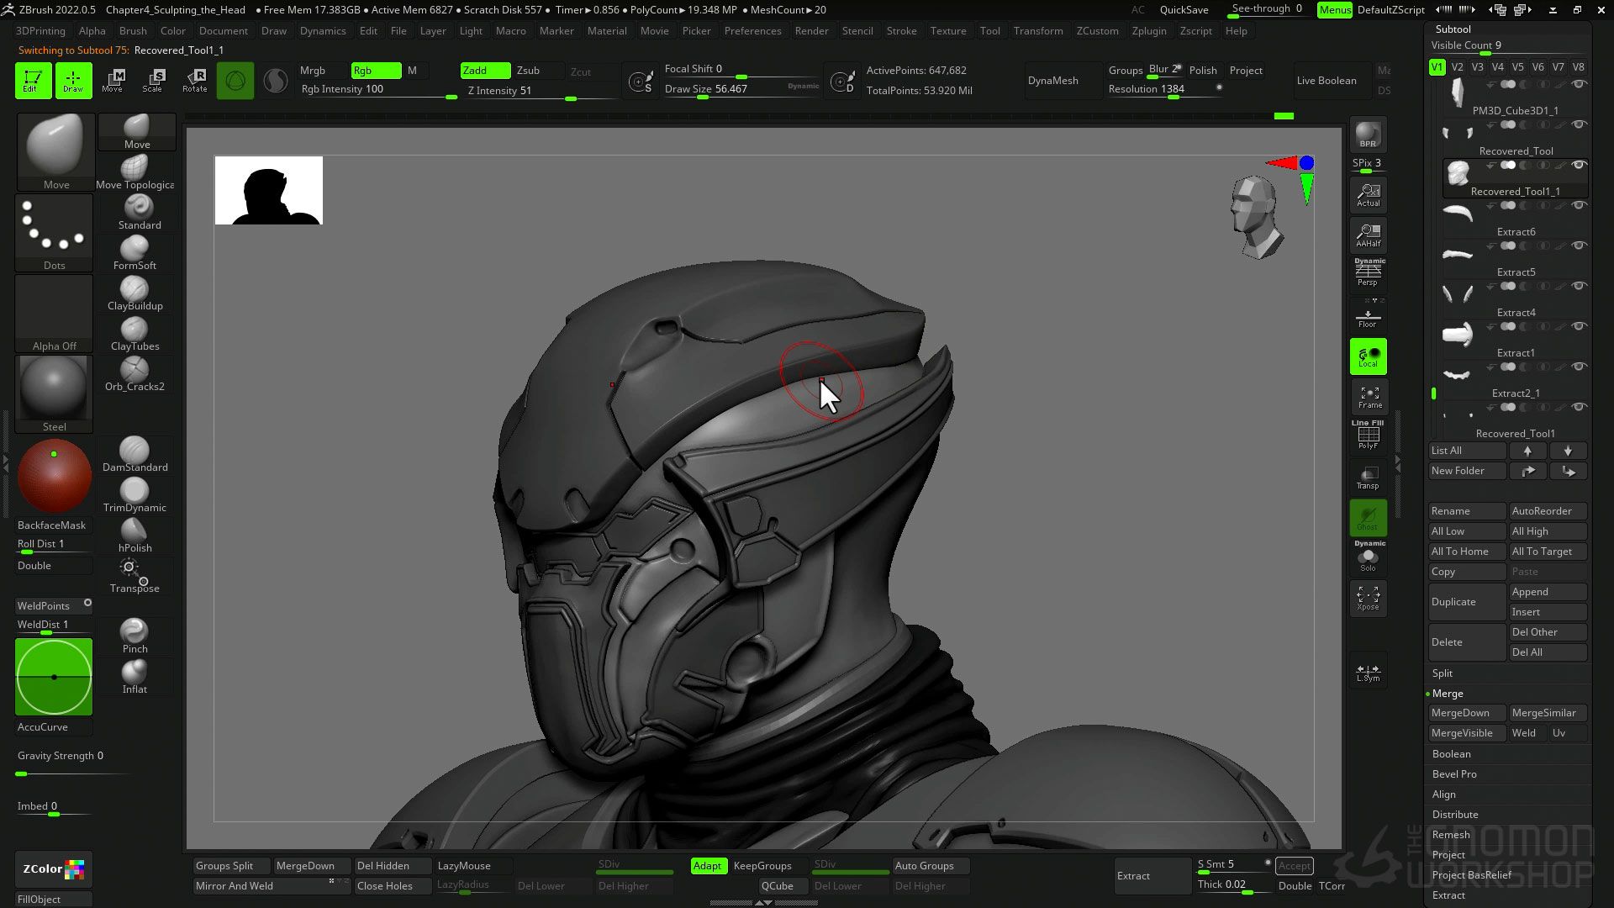Expand the Remesh section
The height and width of the screenshot is (908, 1614).
pyautogui.click(x=1450, y=835)
